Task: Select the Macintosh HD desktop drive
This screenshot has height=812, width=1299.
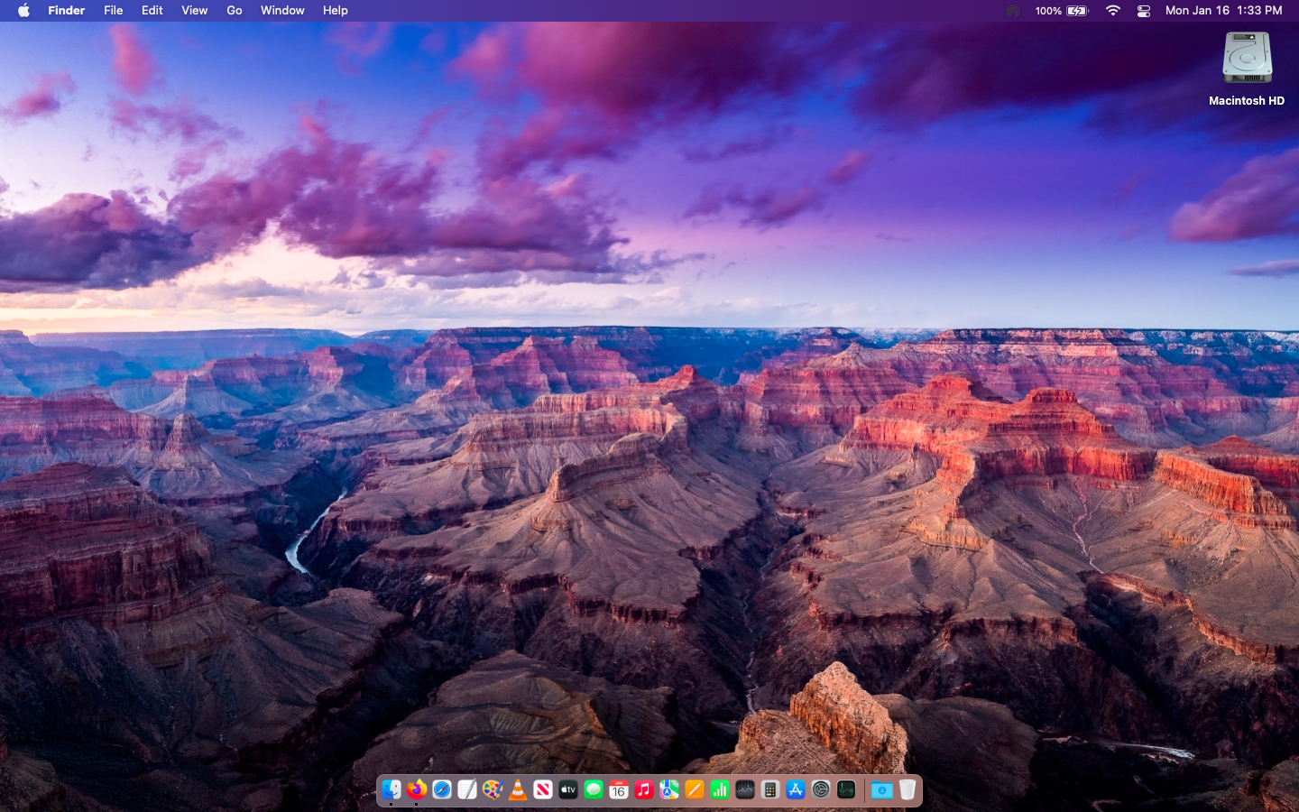Action: click(1247, 69)
